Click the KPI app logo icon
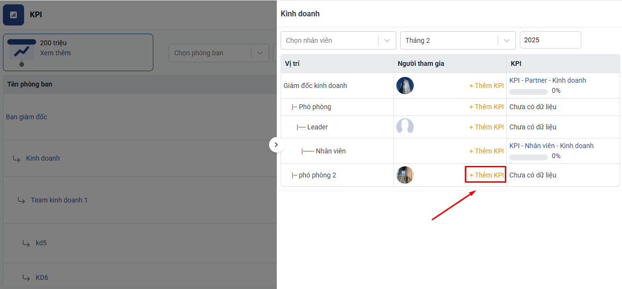 coord(14,15)
